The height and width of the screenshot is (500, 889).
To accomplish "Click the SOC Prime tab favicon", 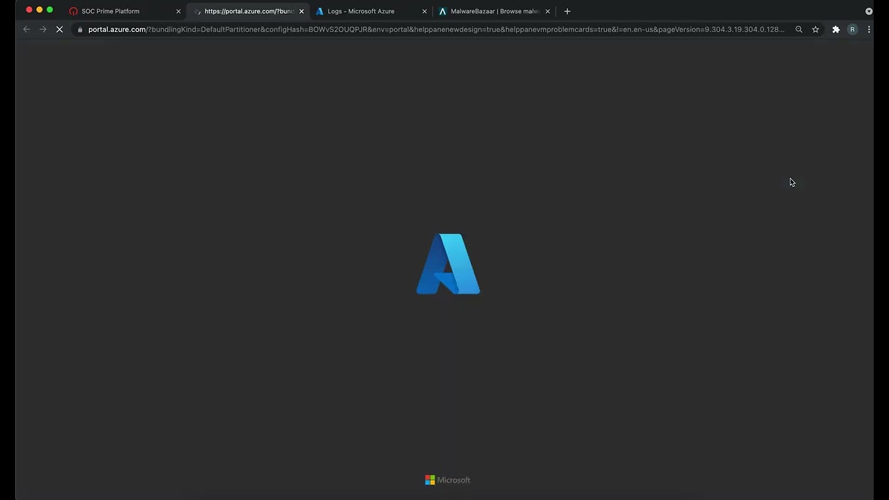I will pos(74,11).
